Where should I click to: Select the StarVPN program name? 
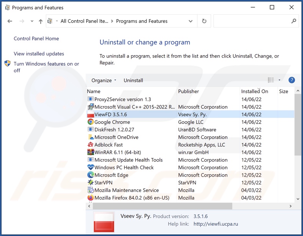coord(103,182)
